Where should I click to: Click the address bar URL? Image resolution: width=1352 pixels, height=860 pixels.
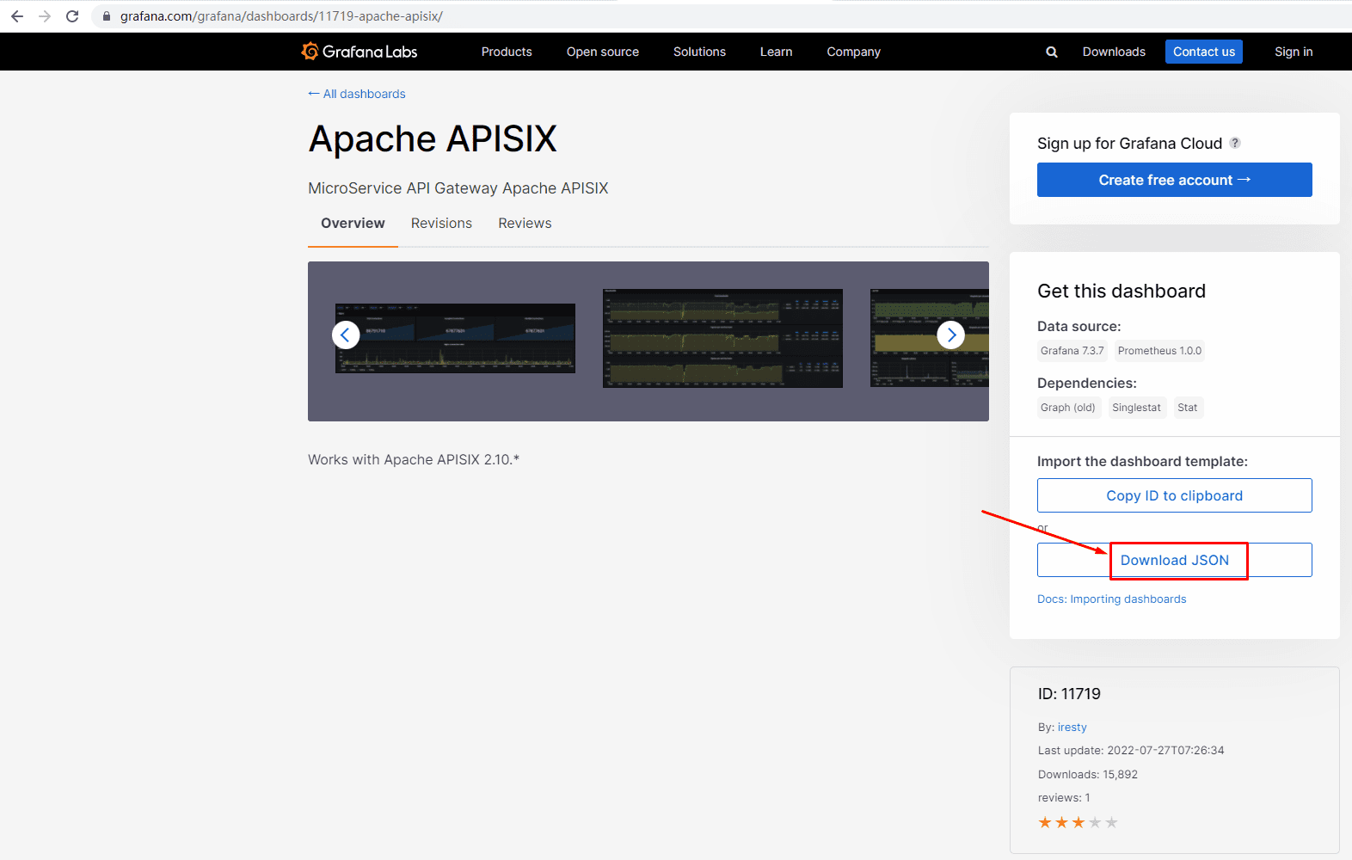click(281, 16)
